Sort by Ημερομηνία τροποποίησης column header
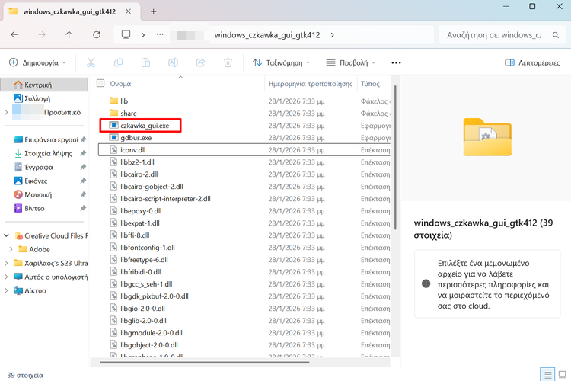This screenshot has width=571, height=381. coord(310,83)
